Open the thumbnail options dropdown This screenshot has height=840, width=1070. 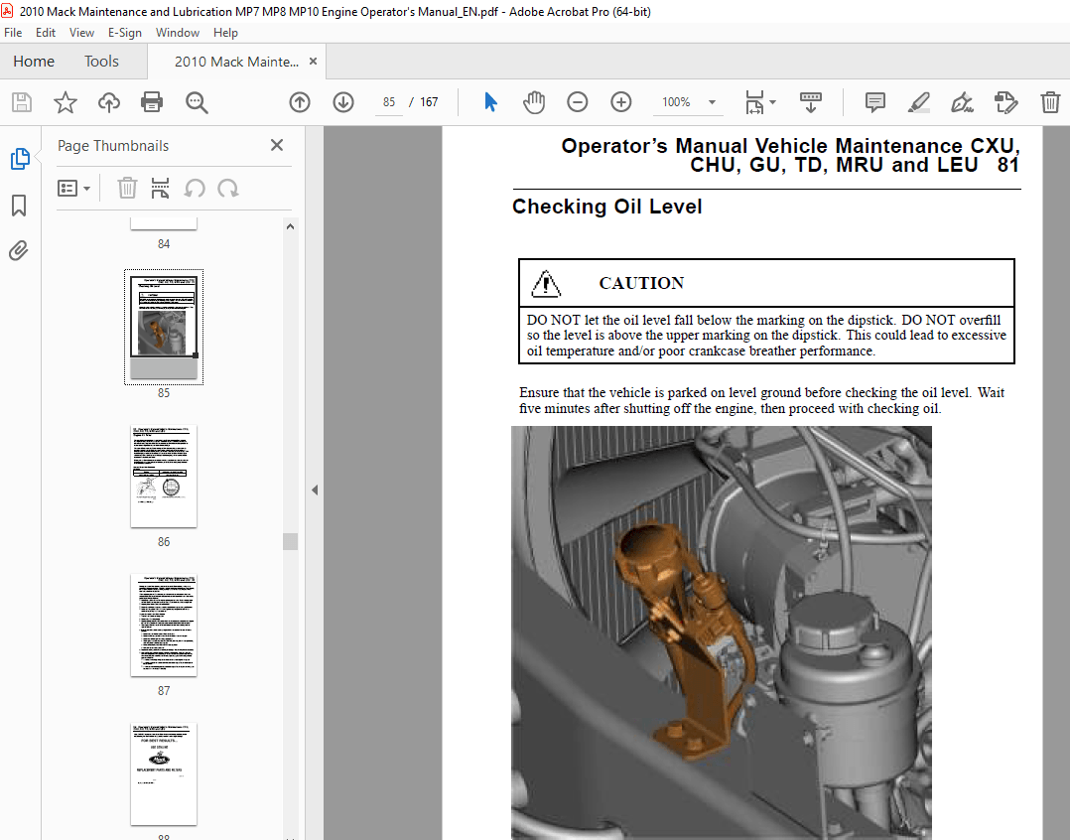point(74,188)
